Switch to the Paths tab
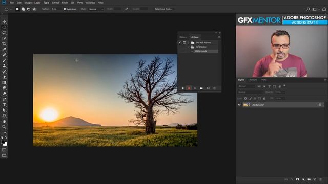Screen dimensions: 328x184 (264, 80)
